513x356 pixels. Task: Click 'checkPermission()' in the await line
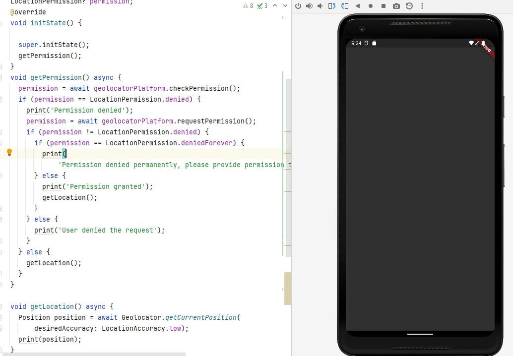point(202,88)
